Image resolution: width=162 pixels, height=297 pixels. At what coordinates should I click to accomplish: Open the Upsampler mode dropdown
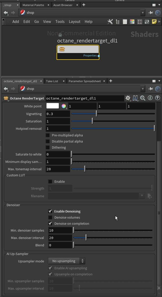(x=67, y=261)
